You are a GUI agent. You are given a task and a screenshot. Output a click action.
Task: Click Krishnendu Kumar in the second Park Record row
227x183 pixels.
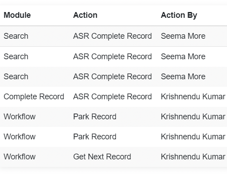click(193, 137)
